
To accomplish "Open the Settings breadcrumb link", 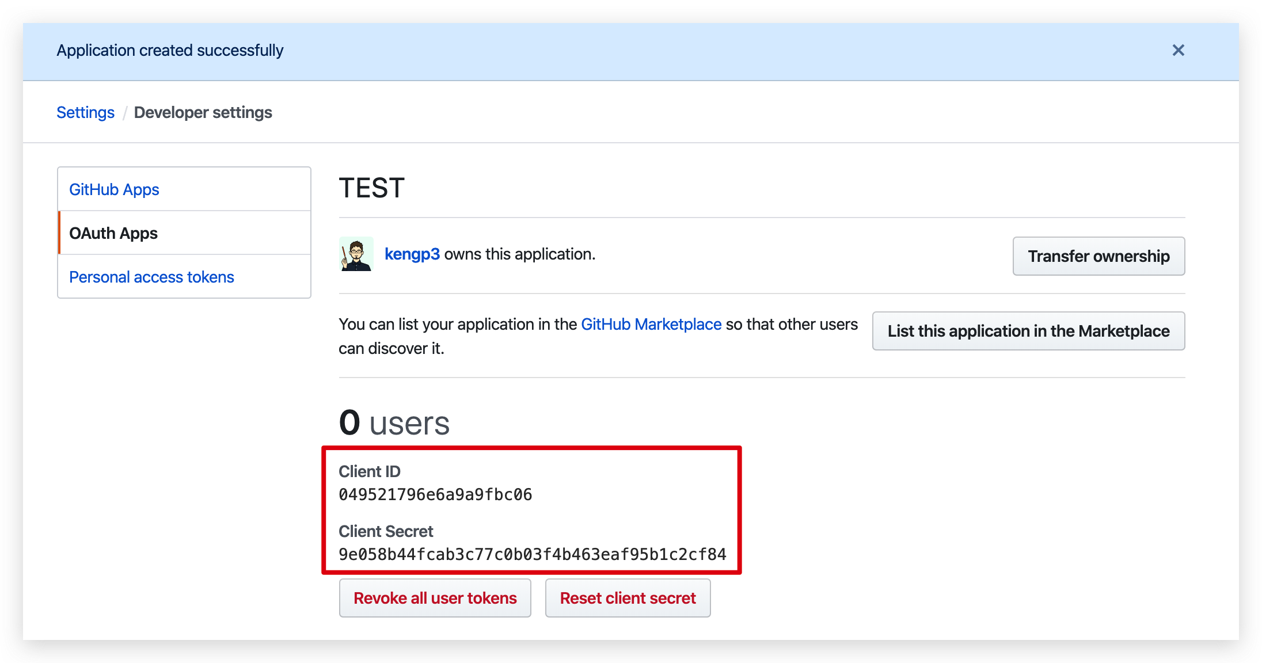I will point(85,112).
